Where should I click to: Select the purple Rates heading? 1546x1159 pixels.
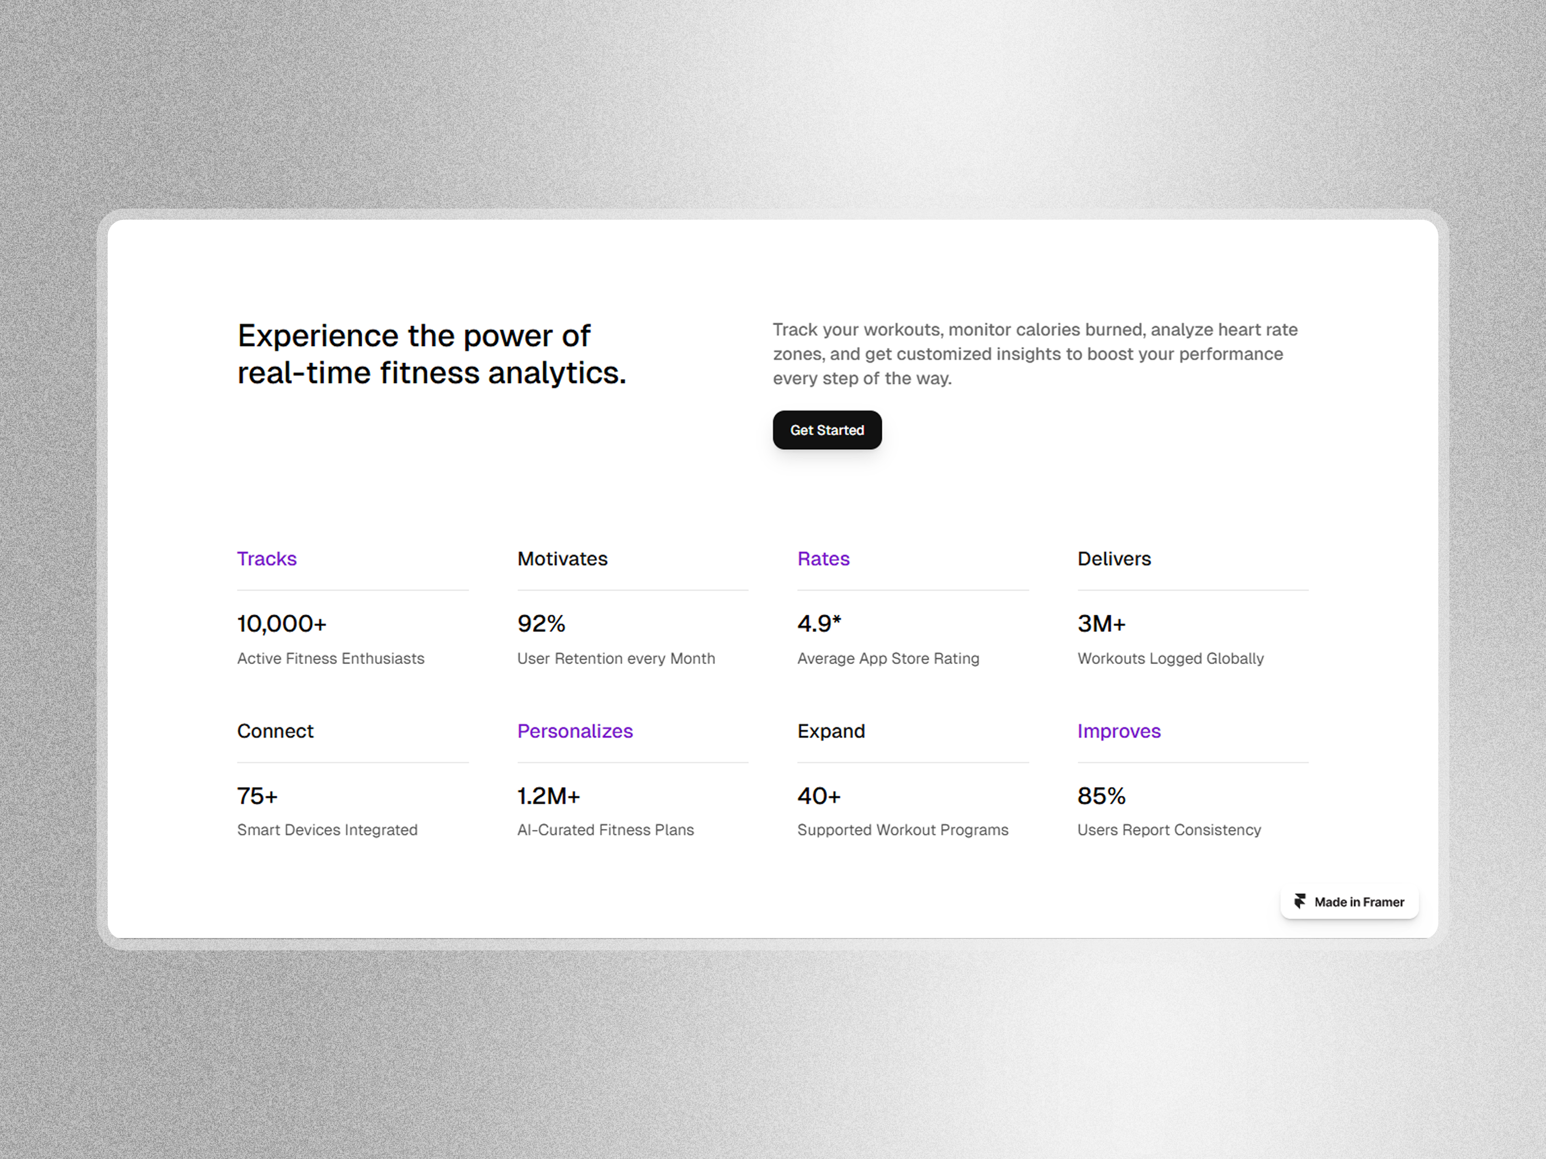[823, 559]
